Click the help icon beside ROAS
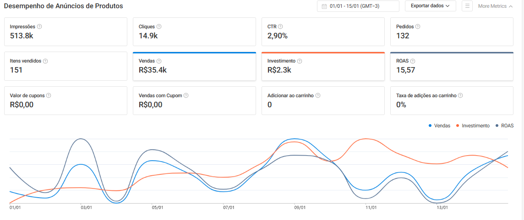524x220 pixels. click(x=413, y=61)
